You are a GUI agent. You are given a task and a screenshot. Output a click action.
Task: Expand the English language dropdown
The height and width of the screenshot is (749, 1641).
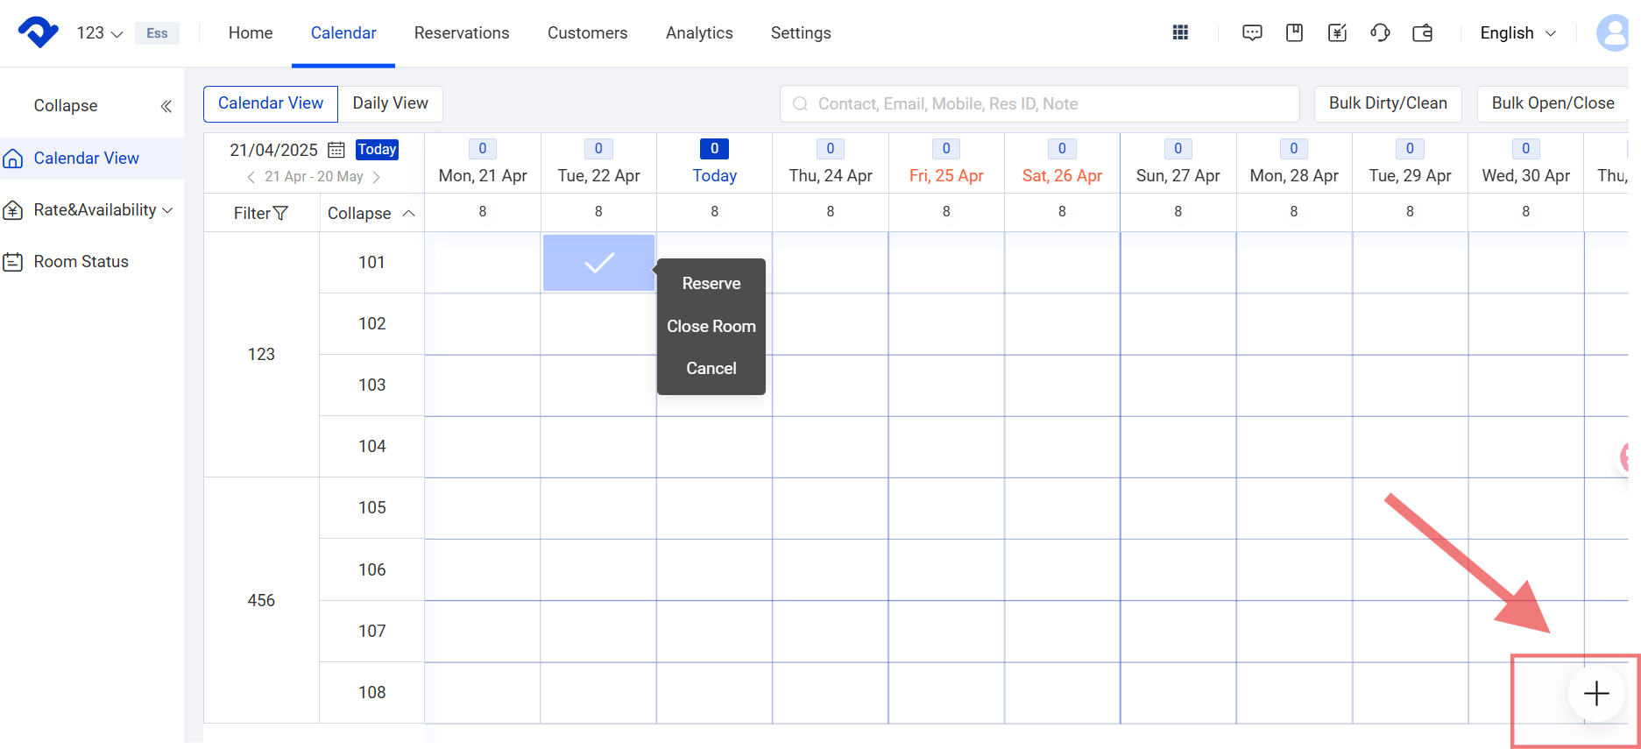point(1517,33)
